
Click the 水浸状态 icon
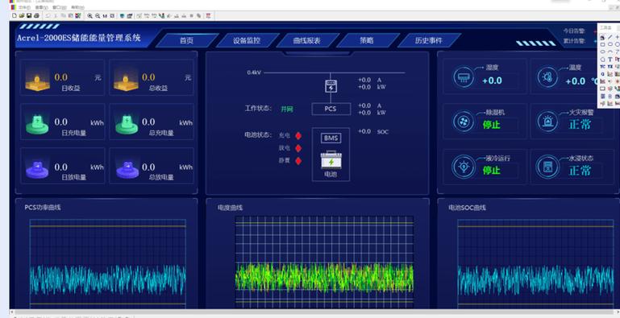click(x=547, y=167)
